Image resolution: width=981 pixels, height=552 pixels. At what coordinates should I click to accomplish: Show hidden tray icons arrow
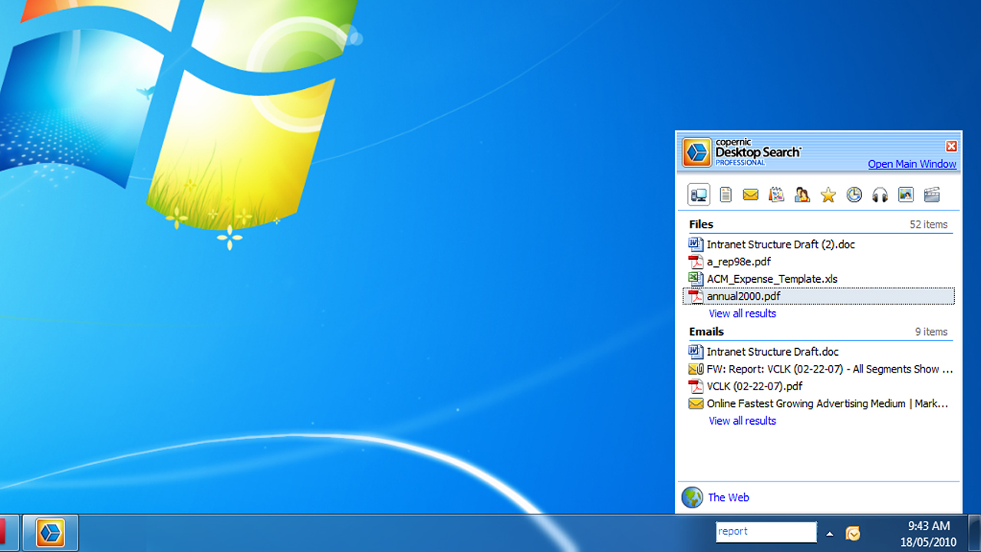(x=830, y=534)
